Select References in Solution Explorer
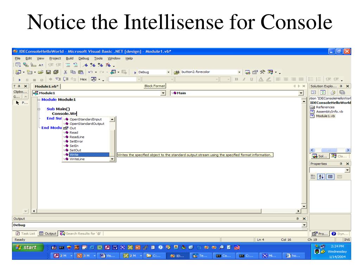Image resolution: width=360 pixels, height=270 pixels. (x=325, y=107)
